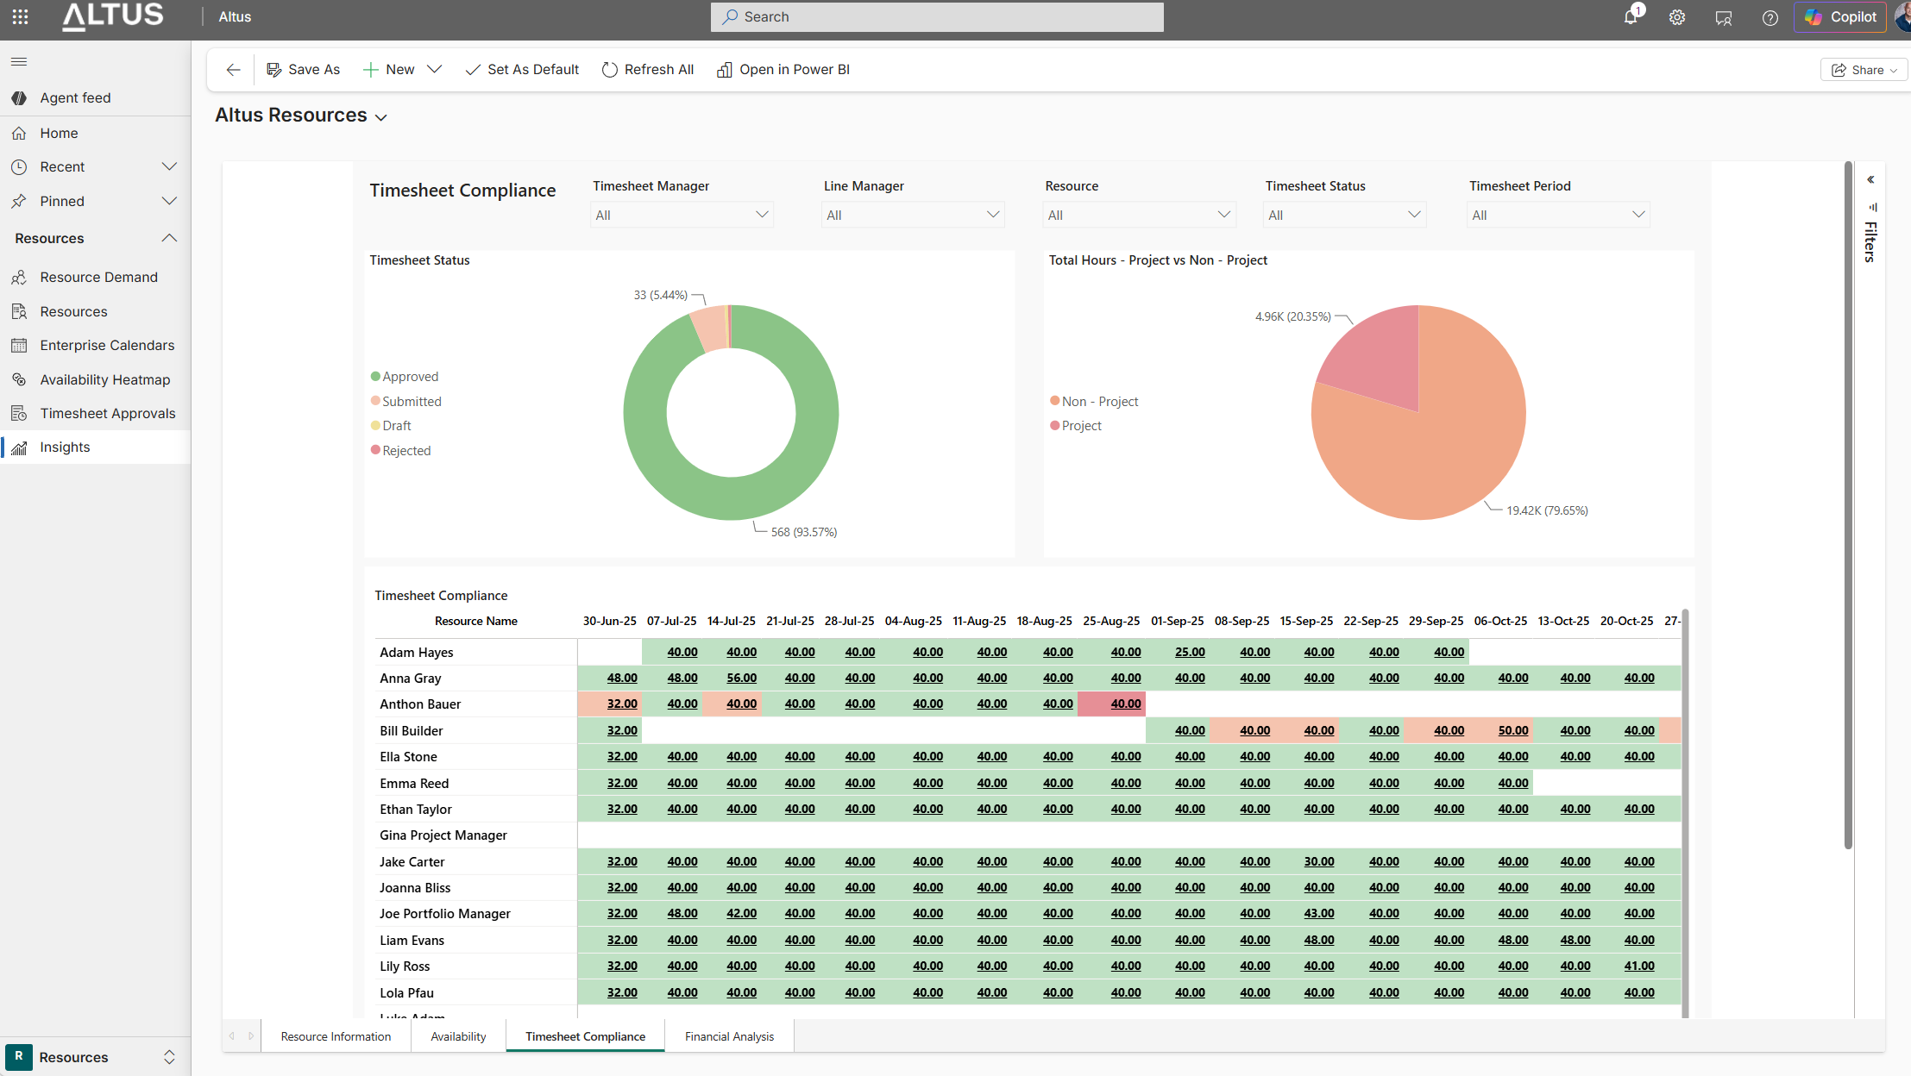Expand the New button dropdown arrow
This screenshot has height=1076, width=1911.
click(x=435, y=69)
